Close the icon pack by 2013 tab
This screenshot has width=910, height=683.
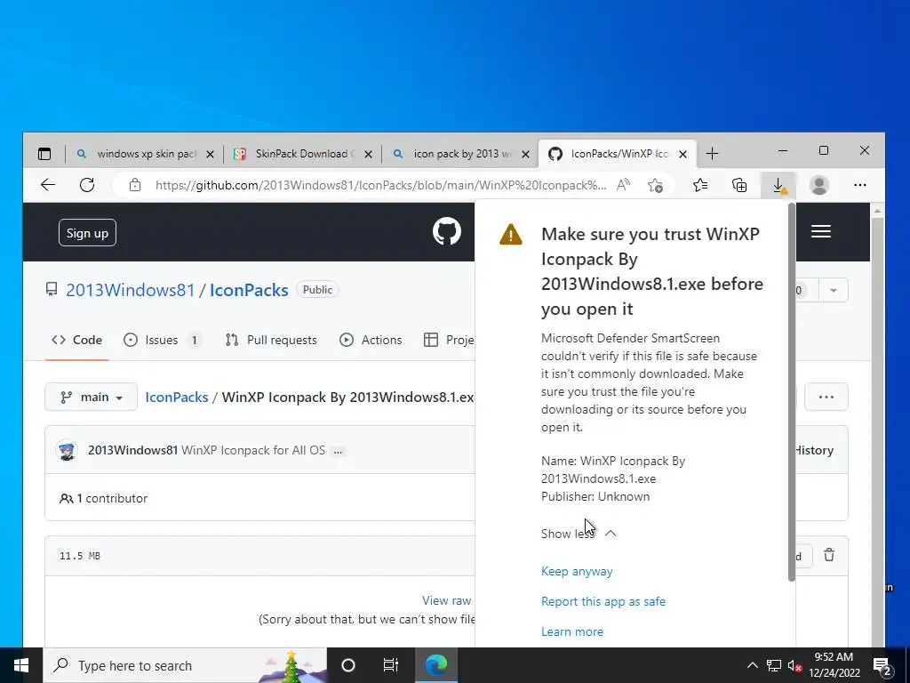pos(525,155)
